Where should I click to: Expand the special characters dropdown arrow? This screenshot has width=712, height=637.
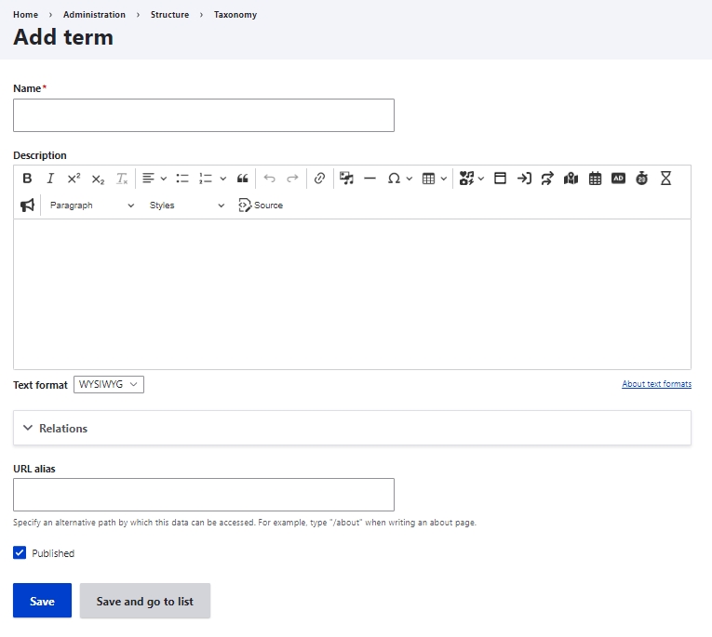click(x=410, y=179)
